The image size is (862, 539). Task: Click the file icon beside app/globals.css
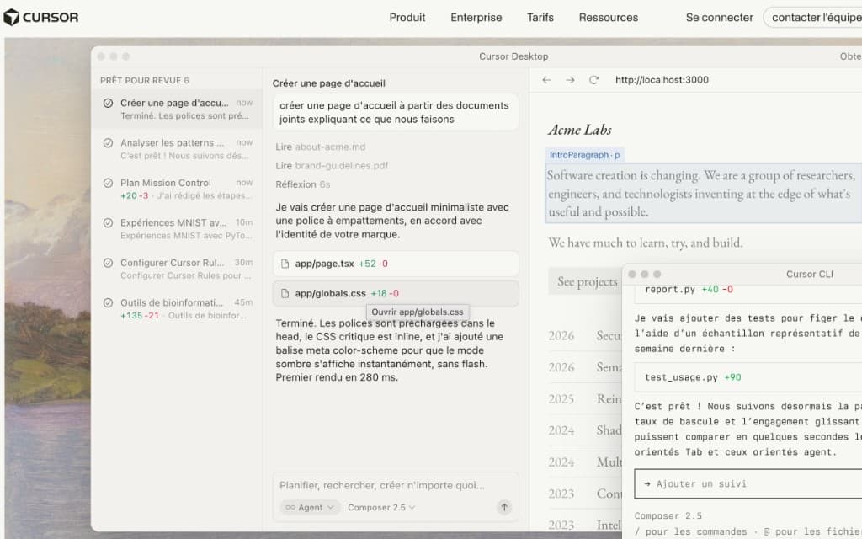click(x=285, y=293)
